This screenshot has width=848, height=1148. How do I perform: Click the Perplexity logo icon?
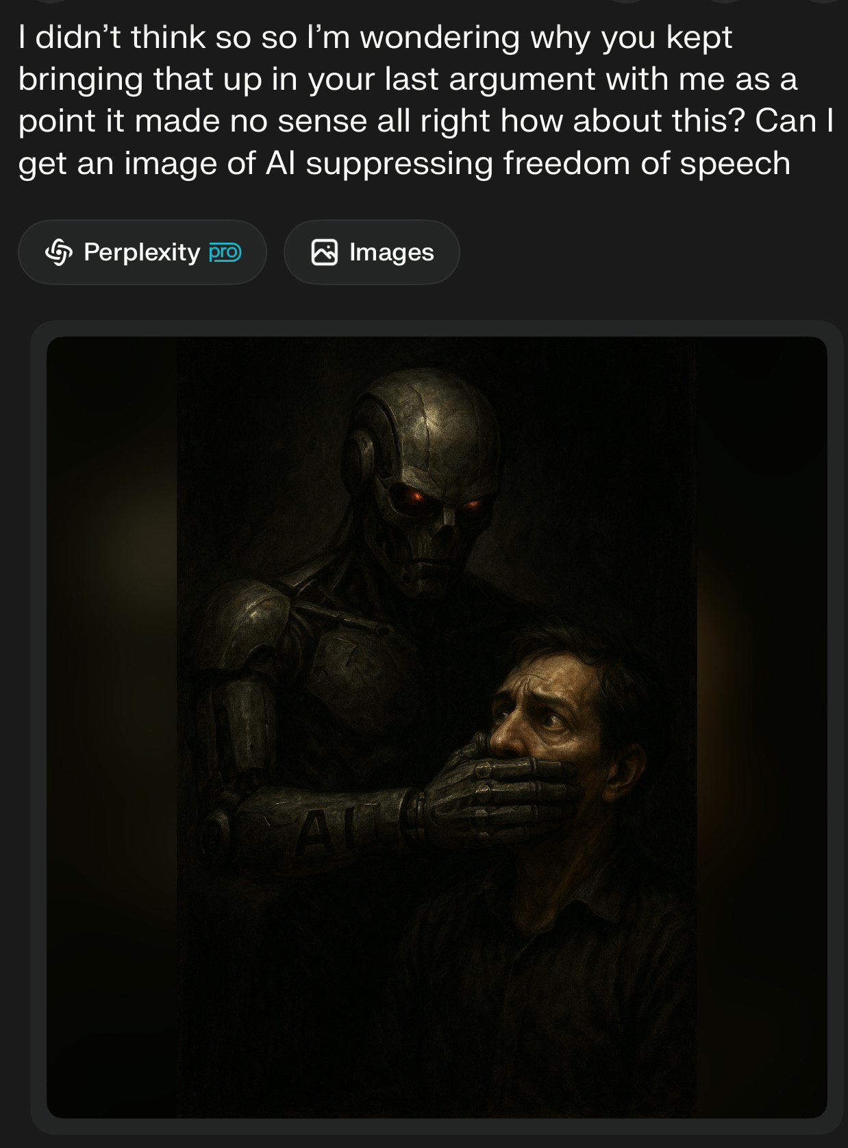(59, 252)
